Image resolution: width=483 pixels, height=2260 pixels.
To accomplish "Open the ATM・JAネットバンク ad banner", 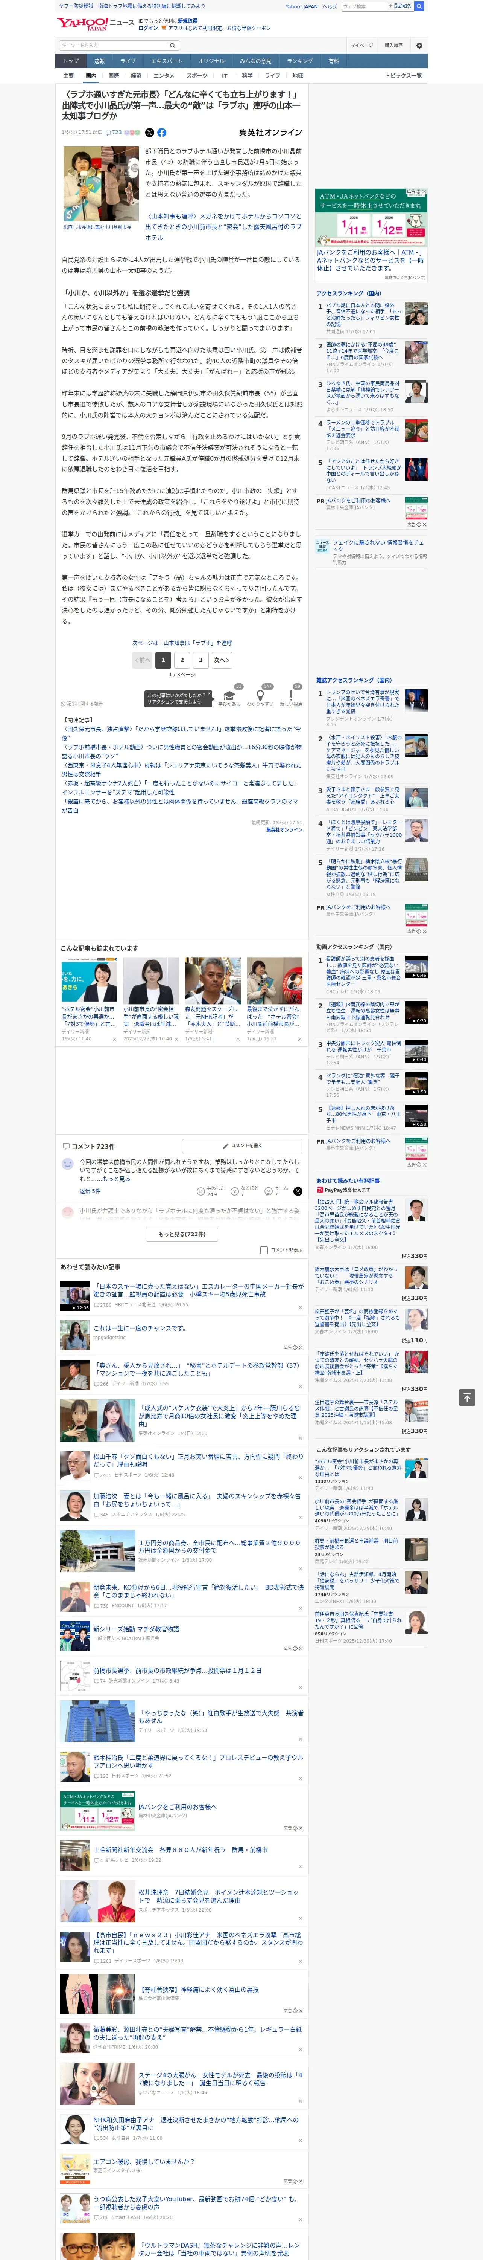I will coord(371,218).
